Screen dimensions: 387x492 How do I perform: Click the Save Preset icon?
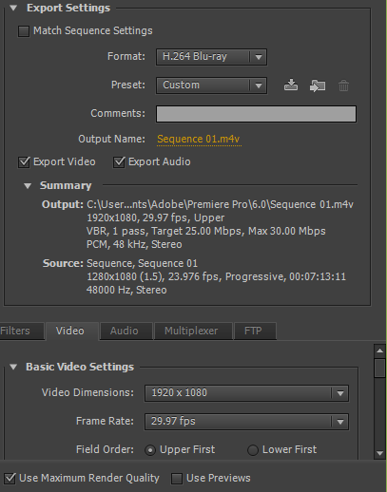(x=291, y=85)
